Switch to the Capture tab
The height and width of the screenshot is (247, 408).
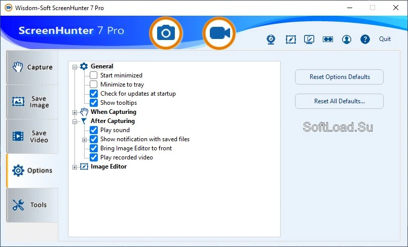coord(32,67)
